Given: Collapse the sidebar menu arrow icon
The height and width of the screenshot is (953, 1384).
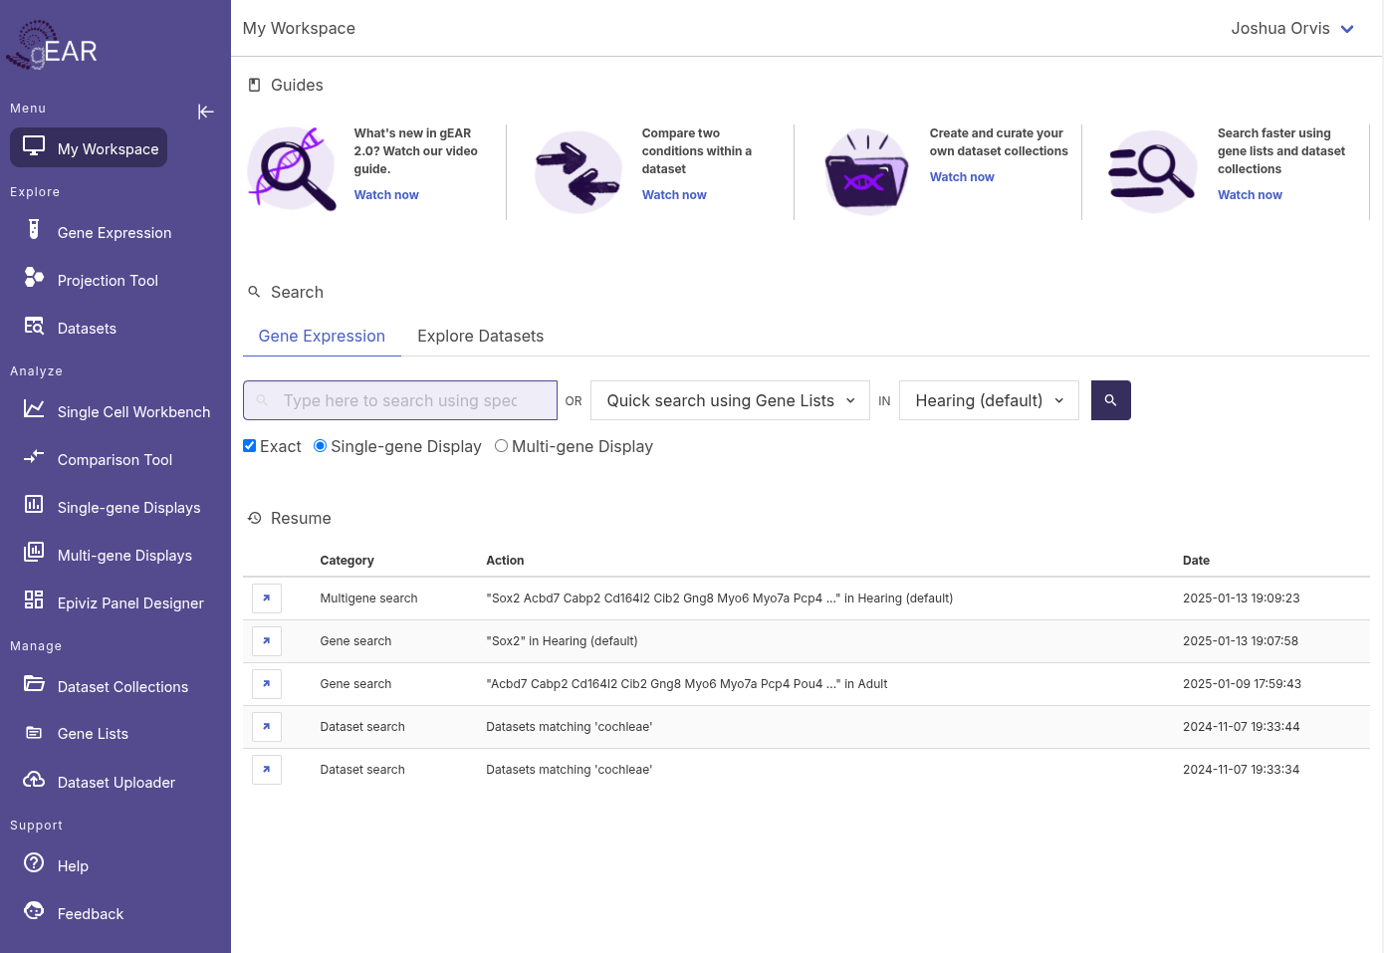Looking at the screenshot, I should (x=206, y=112).
